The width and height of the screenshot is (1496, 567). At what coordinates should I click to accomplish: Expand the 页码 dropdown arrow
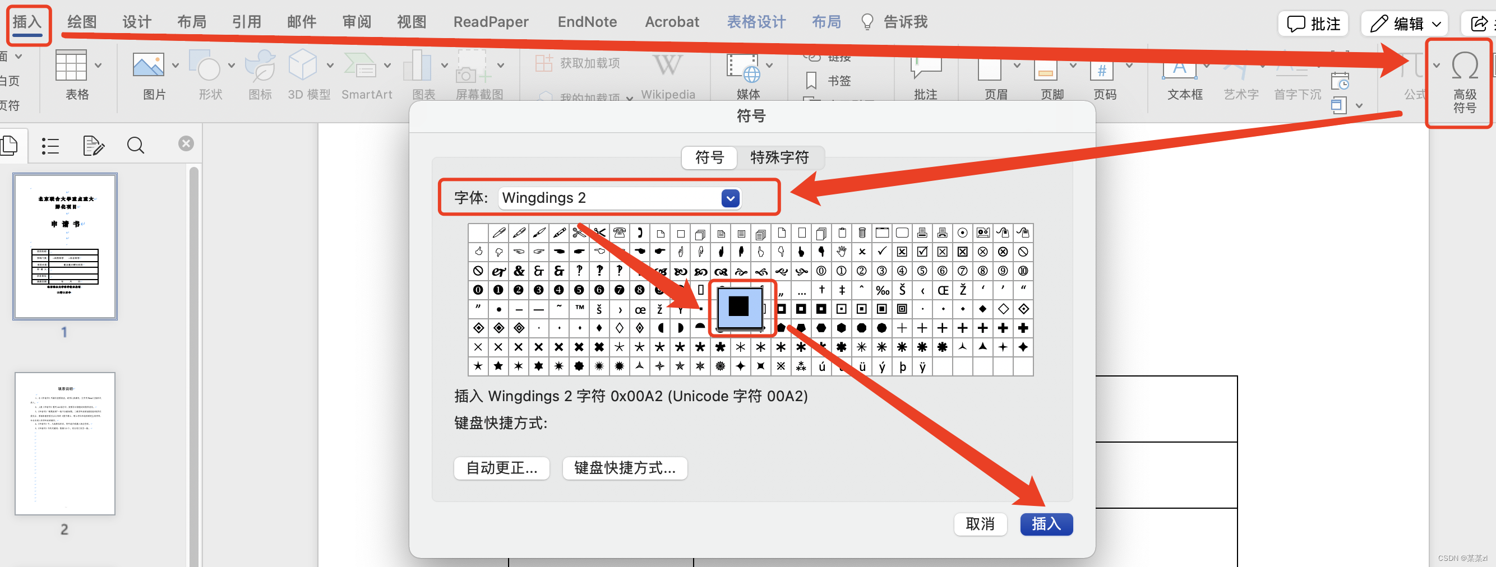click(x=1129, y=66)
